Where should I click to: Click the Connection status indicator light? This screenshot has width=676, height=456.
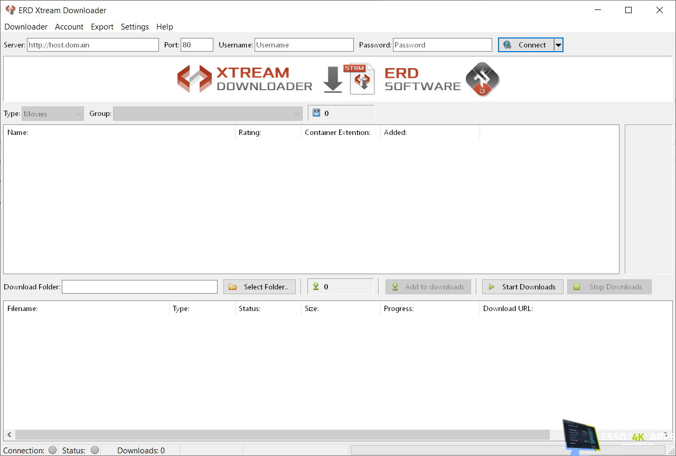[52, 450]
